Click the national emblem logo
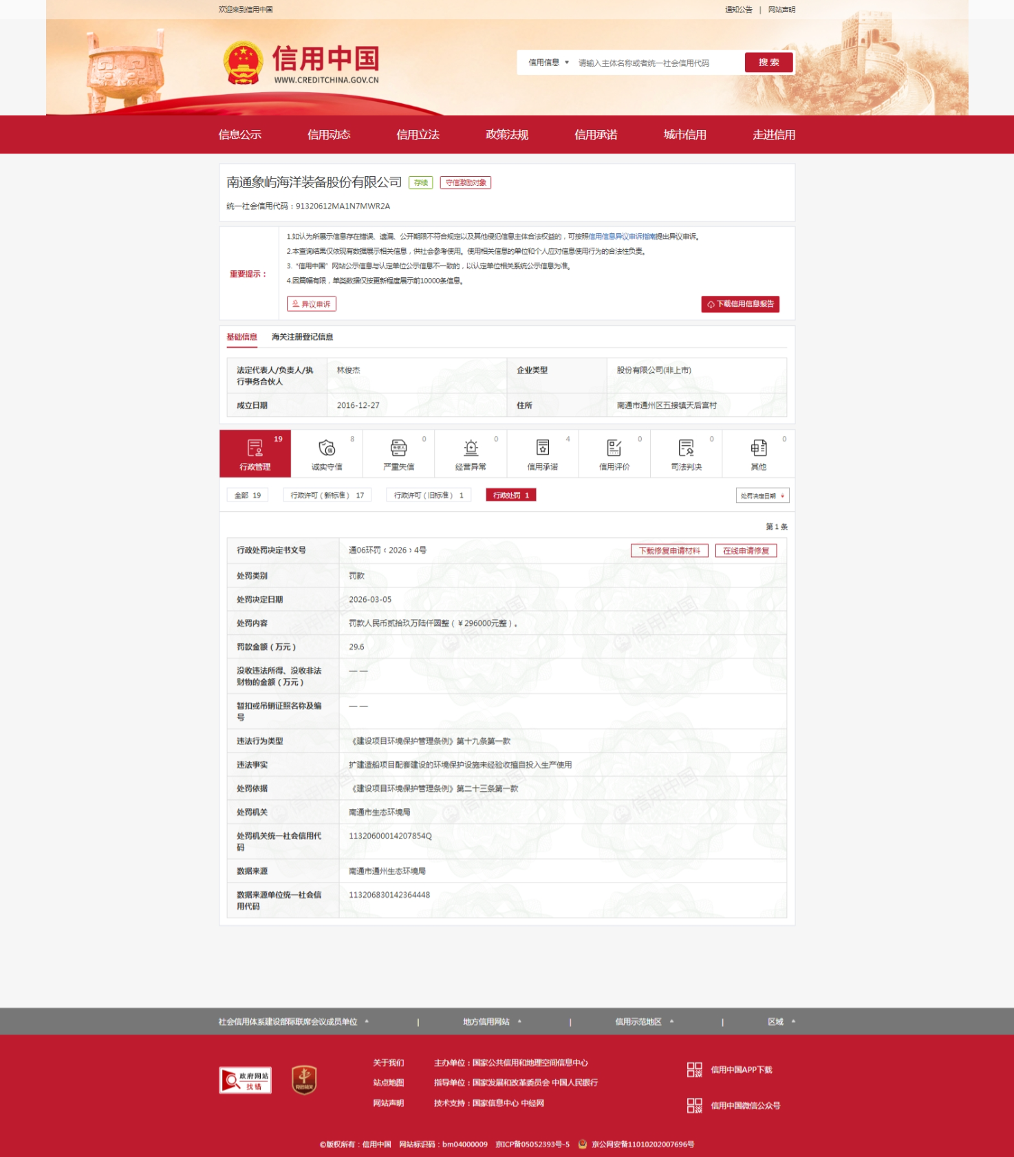Image resolution: width=1014 pixels, height=1157 pixels. (244, 63)
